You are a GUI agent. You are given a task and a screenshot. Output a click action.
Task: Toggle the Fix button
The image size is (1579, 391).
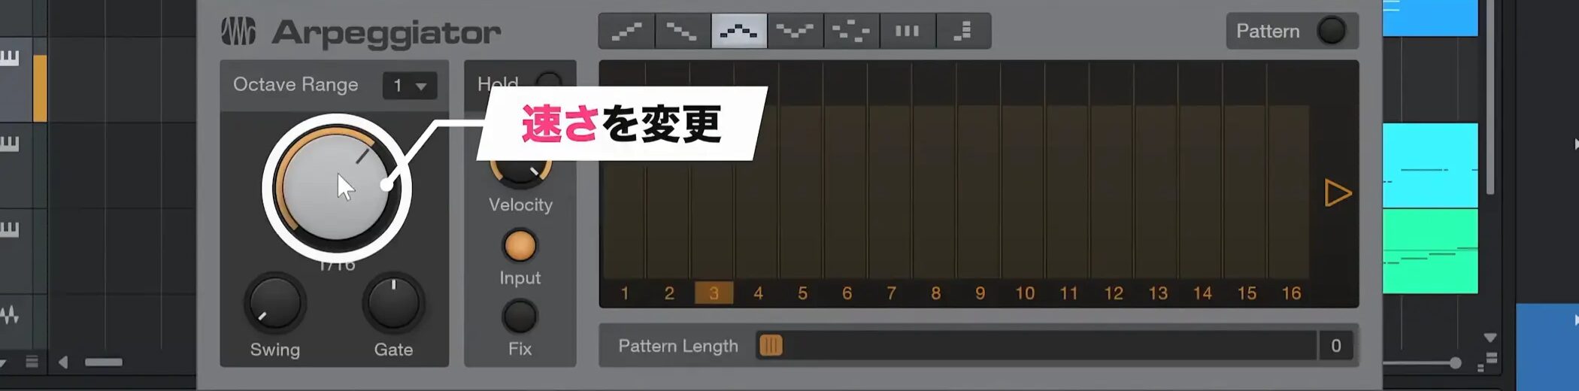pos(520,316)
